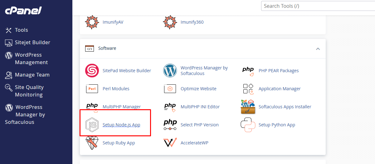
Task: Click the sidebar WordPress Manager by Softaculous icon
Action: pyautogui.click(x=9, y=107)
